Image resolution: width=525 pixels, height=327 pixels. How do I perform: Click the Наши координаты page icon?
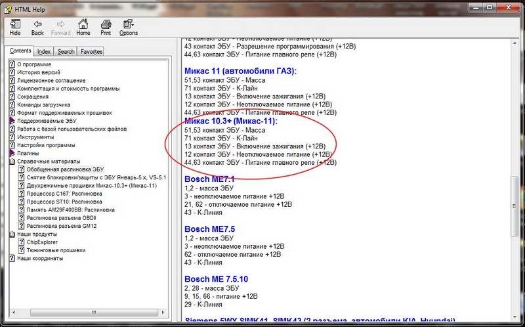(12, 258)
